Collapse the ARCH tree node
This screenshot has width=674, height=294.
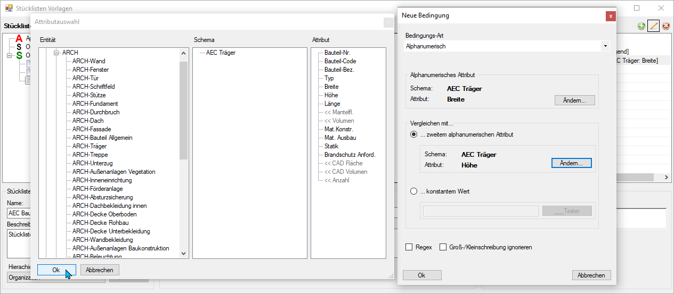[x=56, y=53]
